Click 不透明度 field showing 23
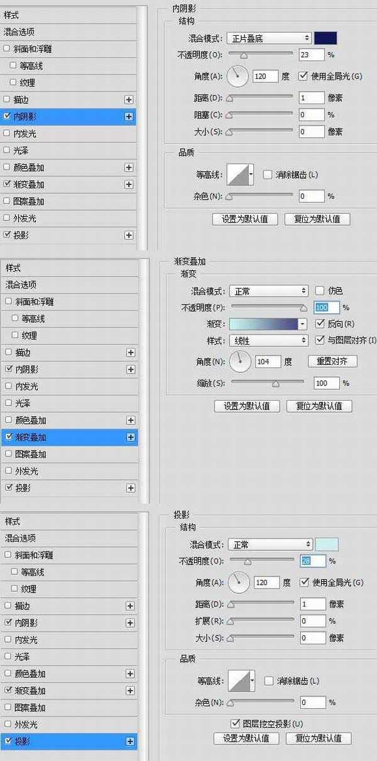Screen dimensions: 377x761 tap(312, 55)
